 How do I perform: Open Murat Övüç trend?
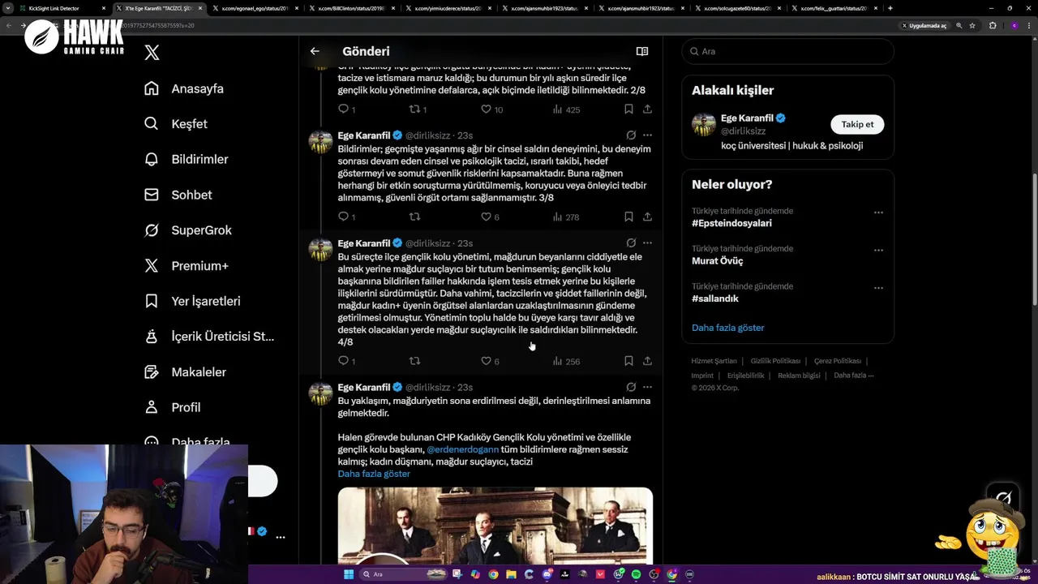[x=717, y=261]
